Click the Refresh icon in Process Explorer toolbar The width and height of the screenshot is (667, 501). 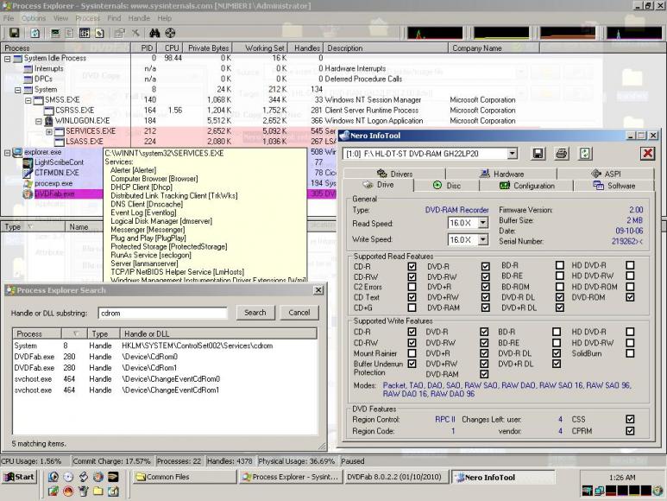point(34,33)
